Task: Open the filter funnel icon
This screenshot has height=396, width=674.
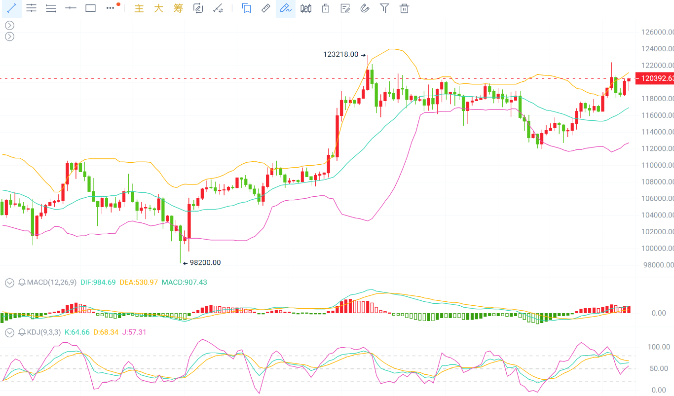Action: pyautogui.click(x=384, y=8)
